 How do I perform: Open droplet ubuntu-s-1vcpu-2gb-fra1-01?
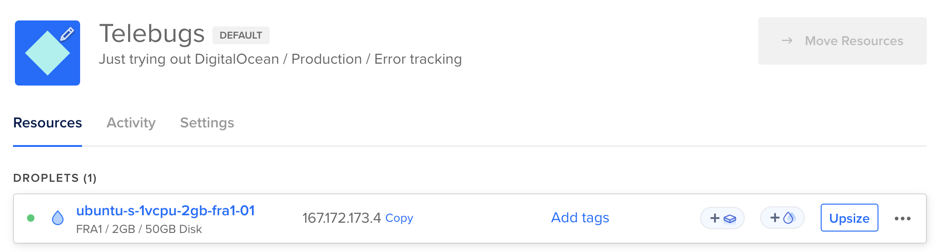pos(165,211)
